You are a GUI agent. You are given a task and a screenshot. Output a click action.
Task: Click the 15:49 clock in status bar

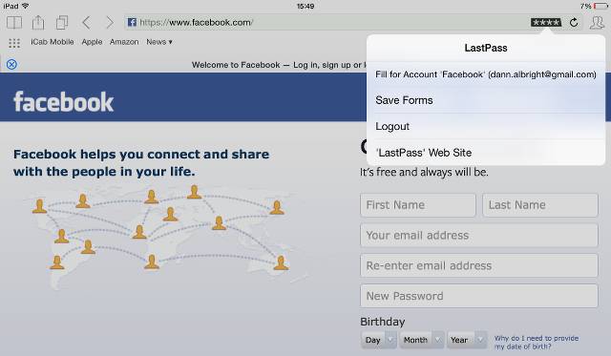click(305, 7)
